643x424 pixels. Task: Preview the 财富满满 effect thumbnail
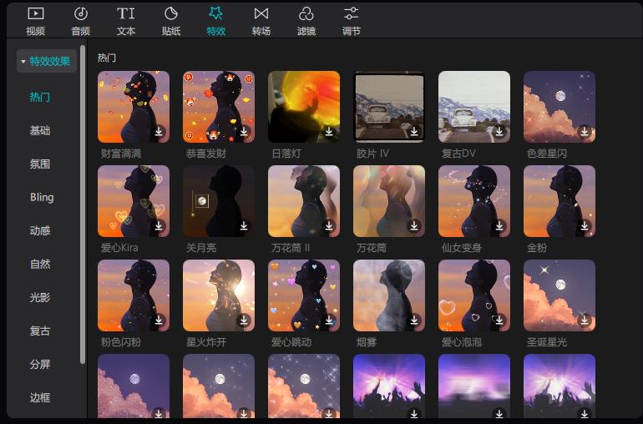click(x=134, y=107)
